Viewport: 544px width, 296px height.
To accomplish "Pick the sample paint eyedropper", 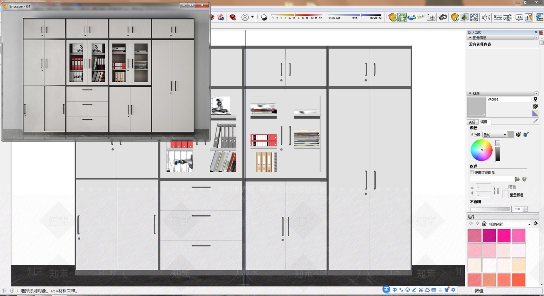I will click(535, 121).
